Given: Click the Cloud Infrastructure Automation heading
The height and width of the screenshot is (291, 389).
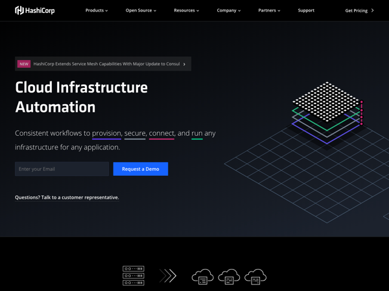Looking at the screenshot, I should click(x=82, y=97).
